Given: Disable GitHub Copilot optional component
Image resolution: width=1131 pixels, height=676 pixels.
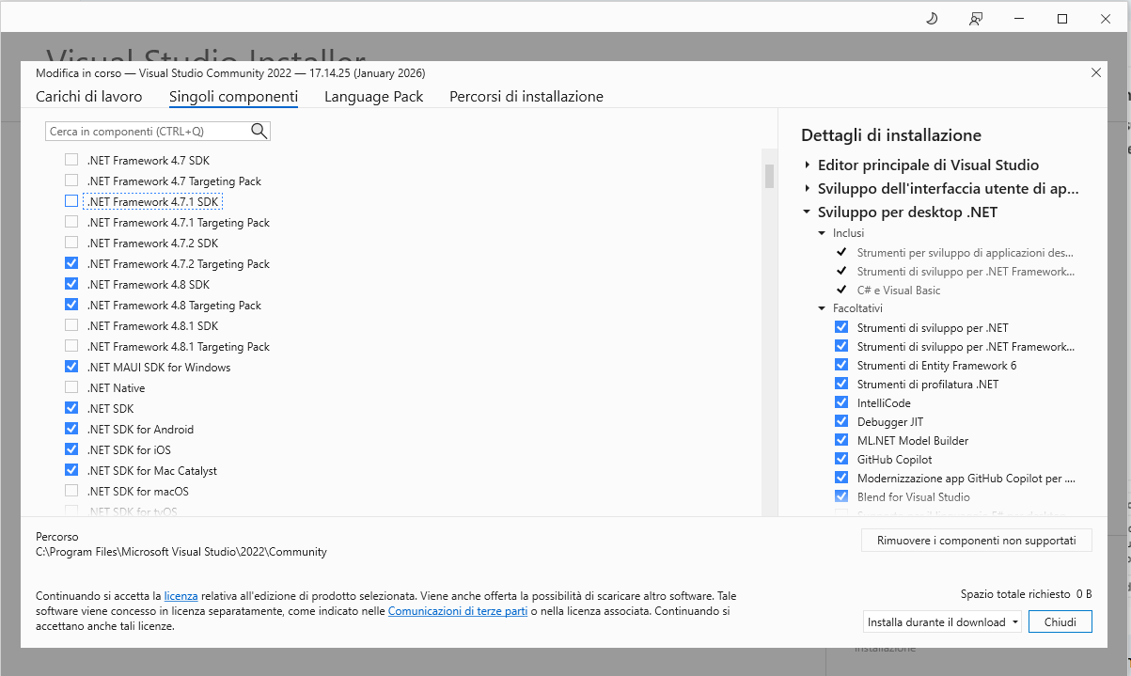Looking at the screenshot, I should (841, 459).
